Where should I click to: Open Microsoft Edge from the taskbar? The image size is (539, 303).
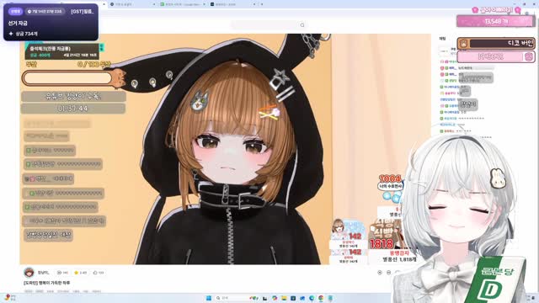click(x=312, y=298)
